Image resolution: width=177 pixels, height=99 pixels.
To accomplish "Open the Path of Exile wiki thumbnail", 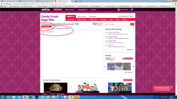I will click(x=56, y=88).
